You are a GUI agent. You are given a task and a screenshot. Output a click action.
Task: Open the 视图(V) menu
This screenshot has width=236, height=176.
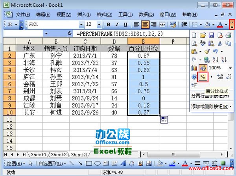click(x=64, y=15)
